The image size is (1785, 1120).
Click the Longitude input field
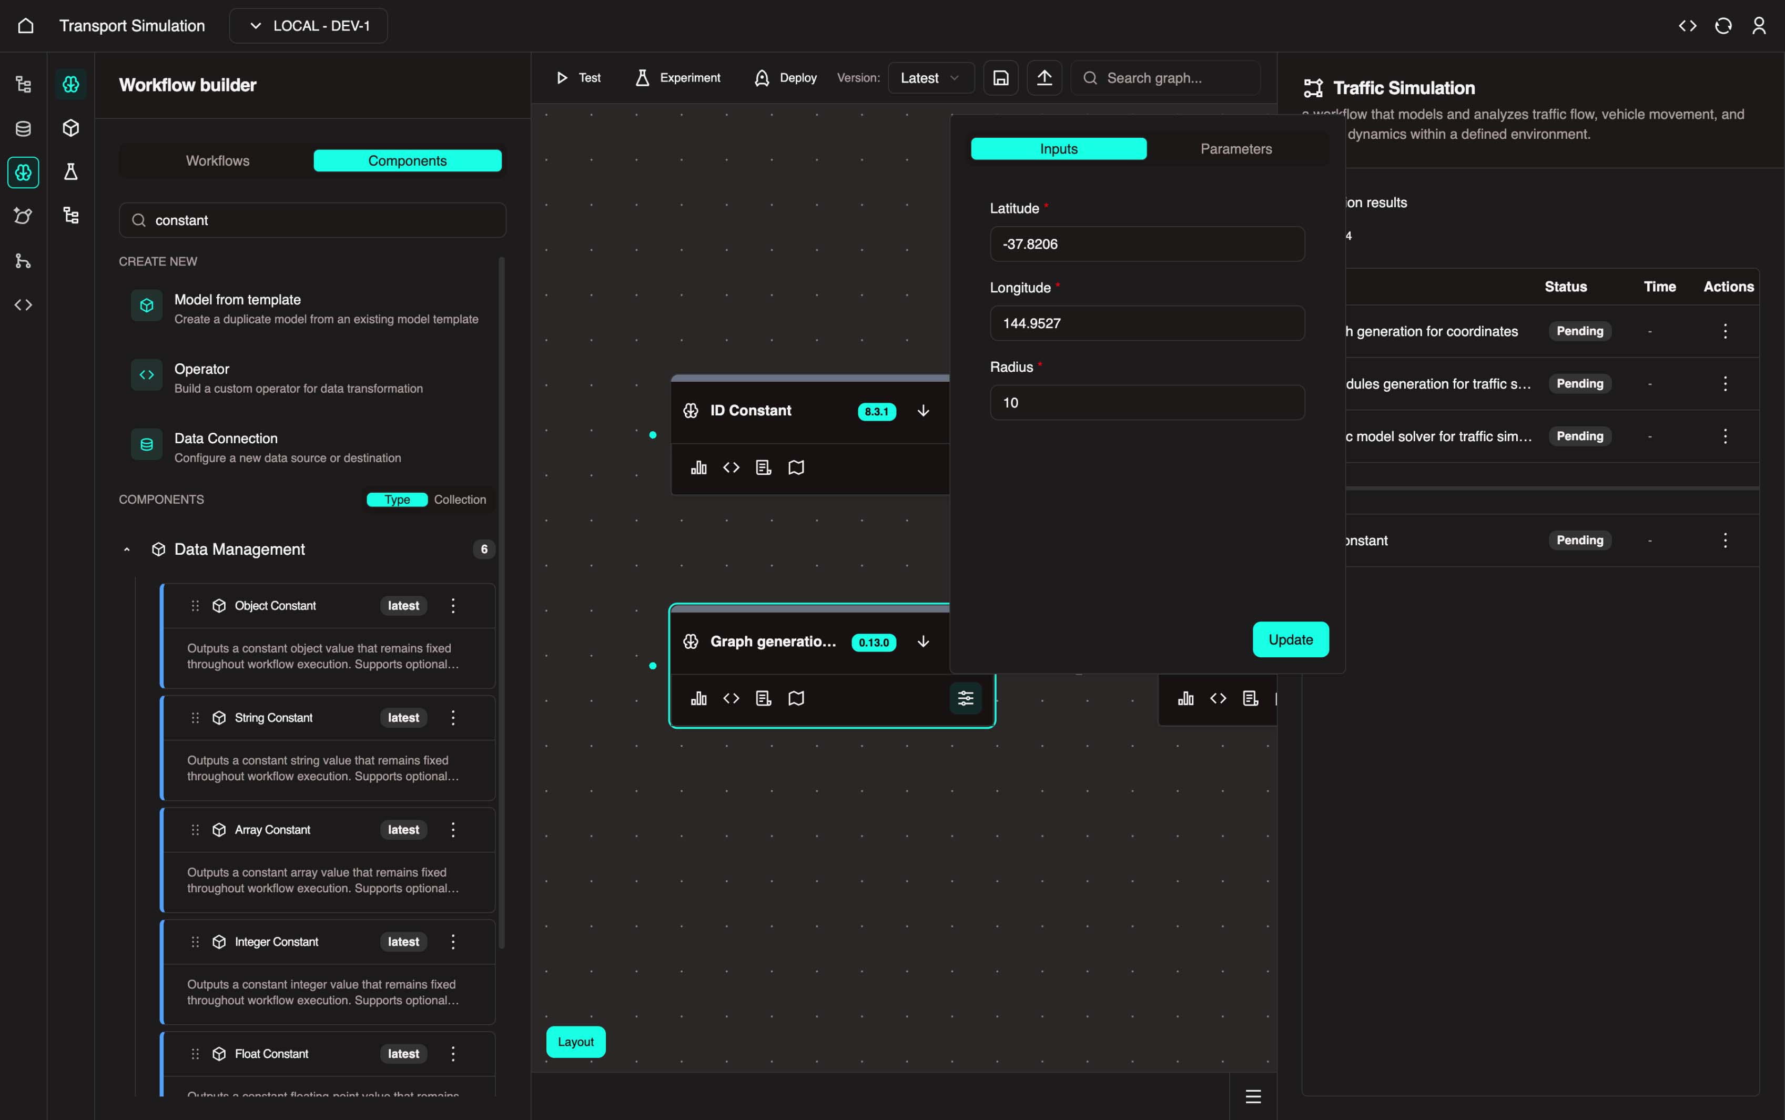pyautogui.click(x=1147, y=323)
